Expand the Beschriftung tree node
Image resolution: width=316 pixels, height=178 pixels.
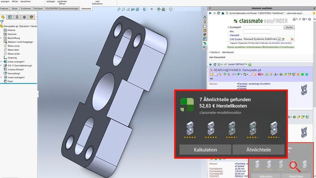(x=1, y=38)
